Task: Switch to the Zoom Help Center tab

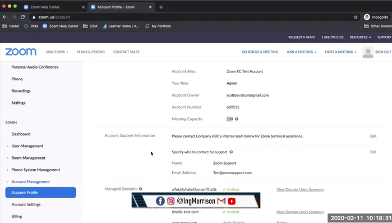Action: pyautogui.click(x=54, y=7)
